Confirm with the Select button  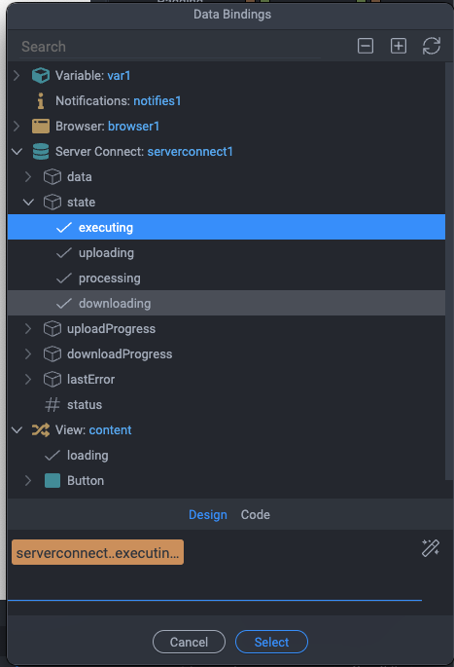tap(271, 642)
